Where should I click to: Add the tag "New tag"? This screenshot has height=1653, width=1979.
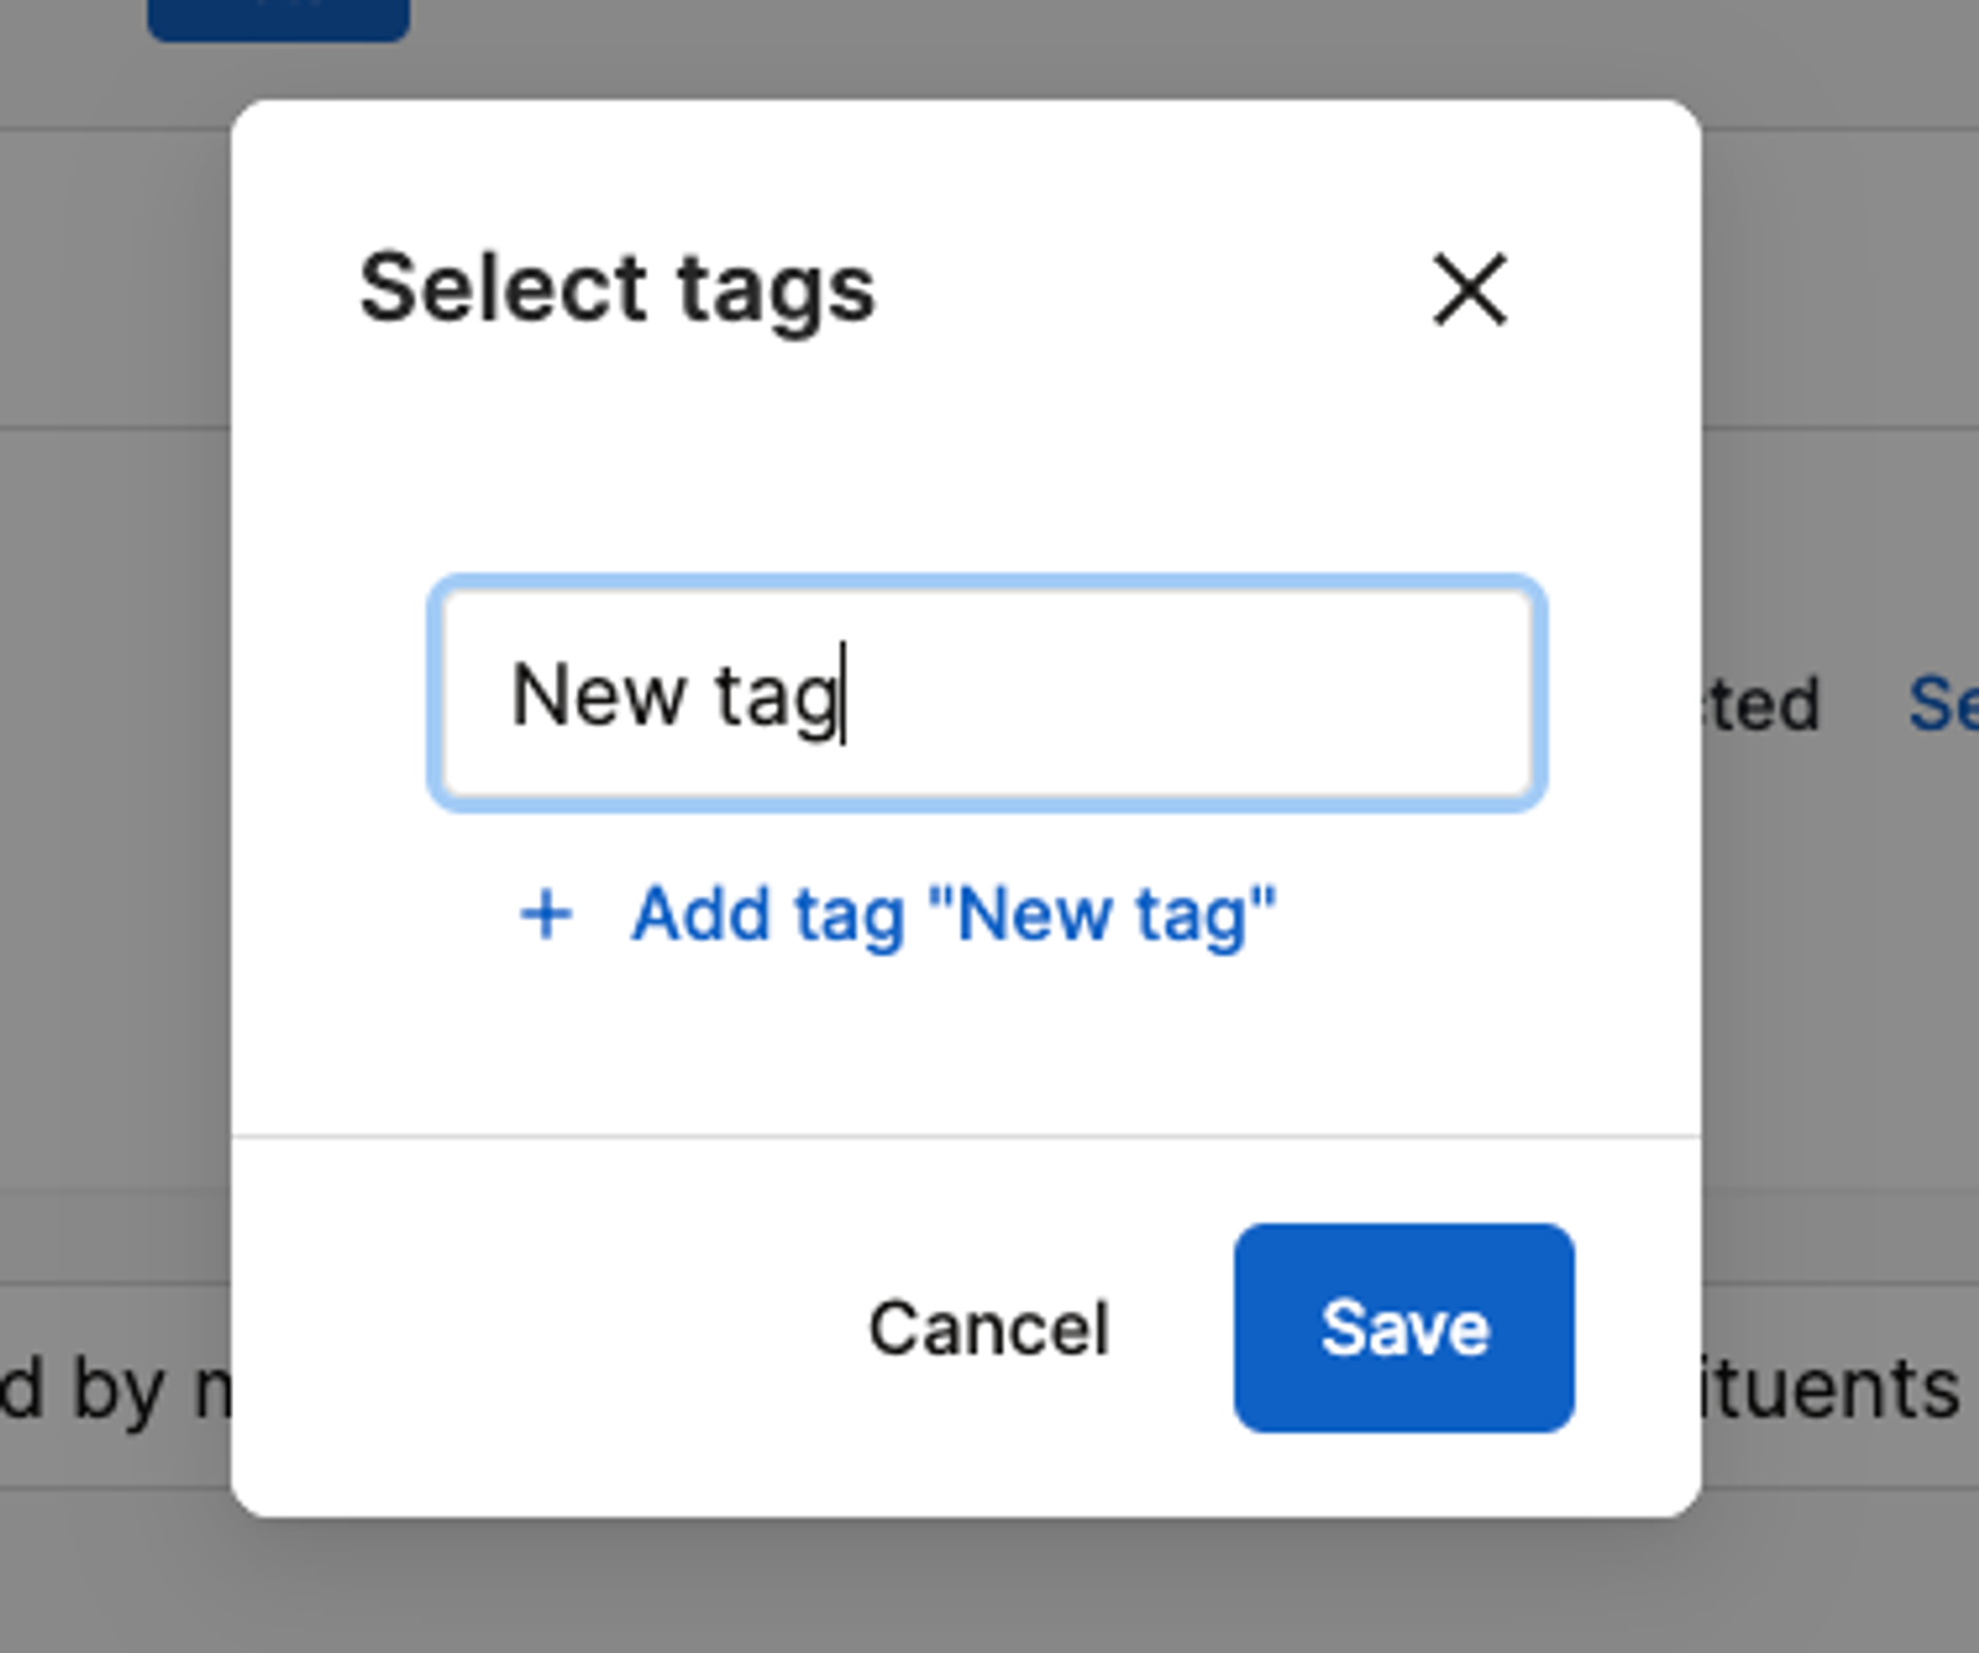(x=897, y=915)
